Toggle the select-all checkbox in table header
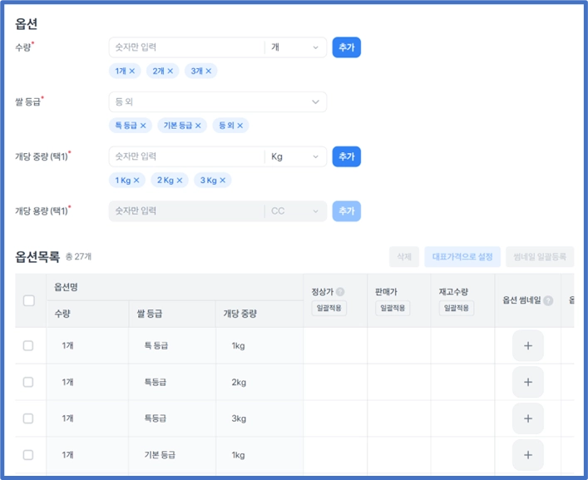Screen dimensions: 588x480 (29, 300)
